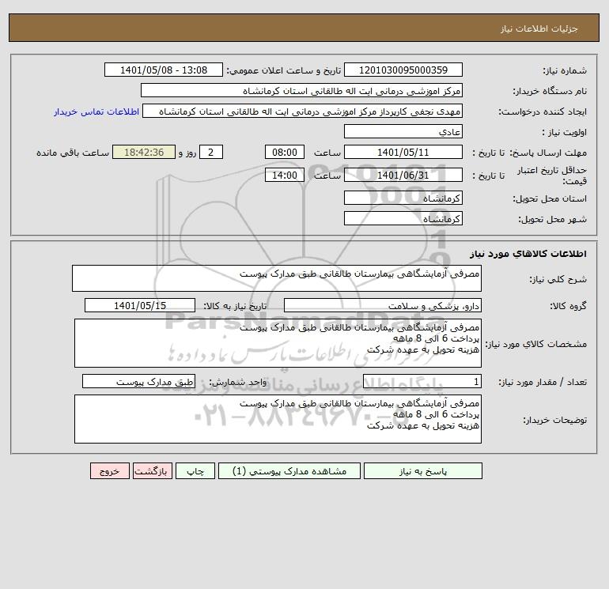Click the تاریخ و ساعت اعلان عمومی label
Viewport: 609px width, 589px height.
pyautogui.click(x=284, y=70)
